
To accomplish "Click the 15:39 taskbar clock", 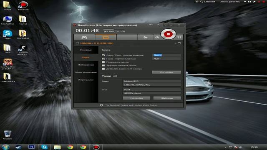I will [x=254, y=147].
